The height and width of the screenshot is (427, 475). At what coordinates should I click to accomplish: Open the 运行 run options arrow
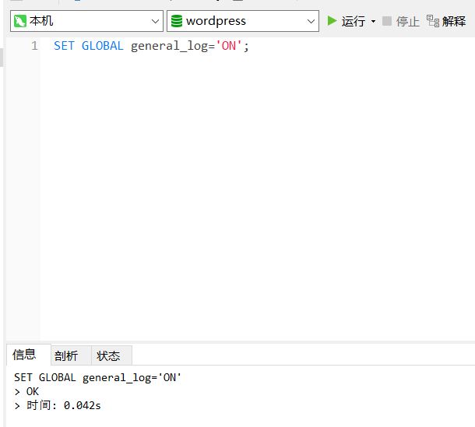coord(373,21)
